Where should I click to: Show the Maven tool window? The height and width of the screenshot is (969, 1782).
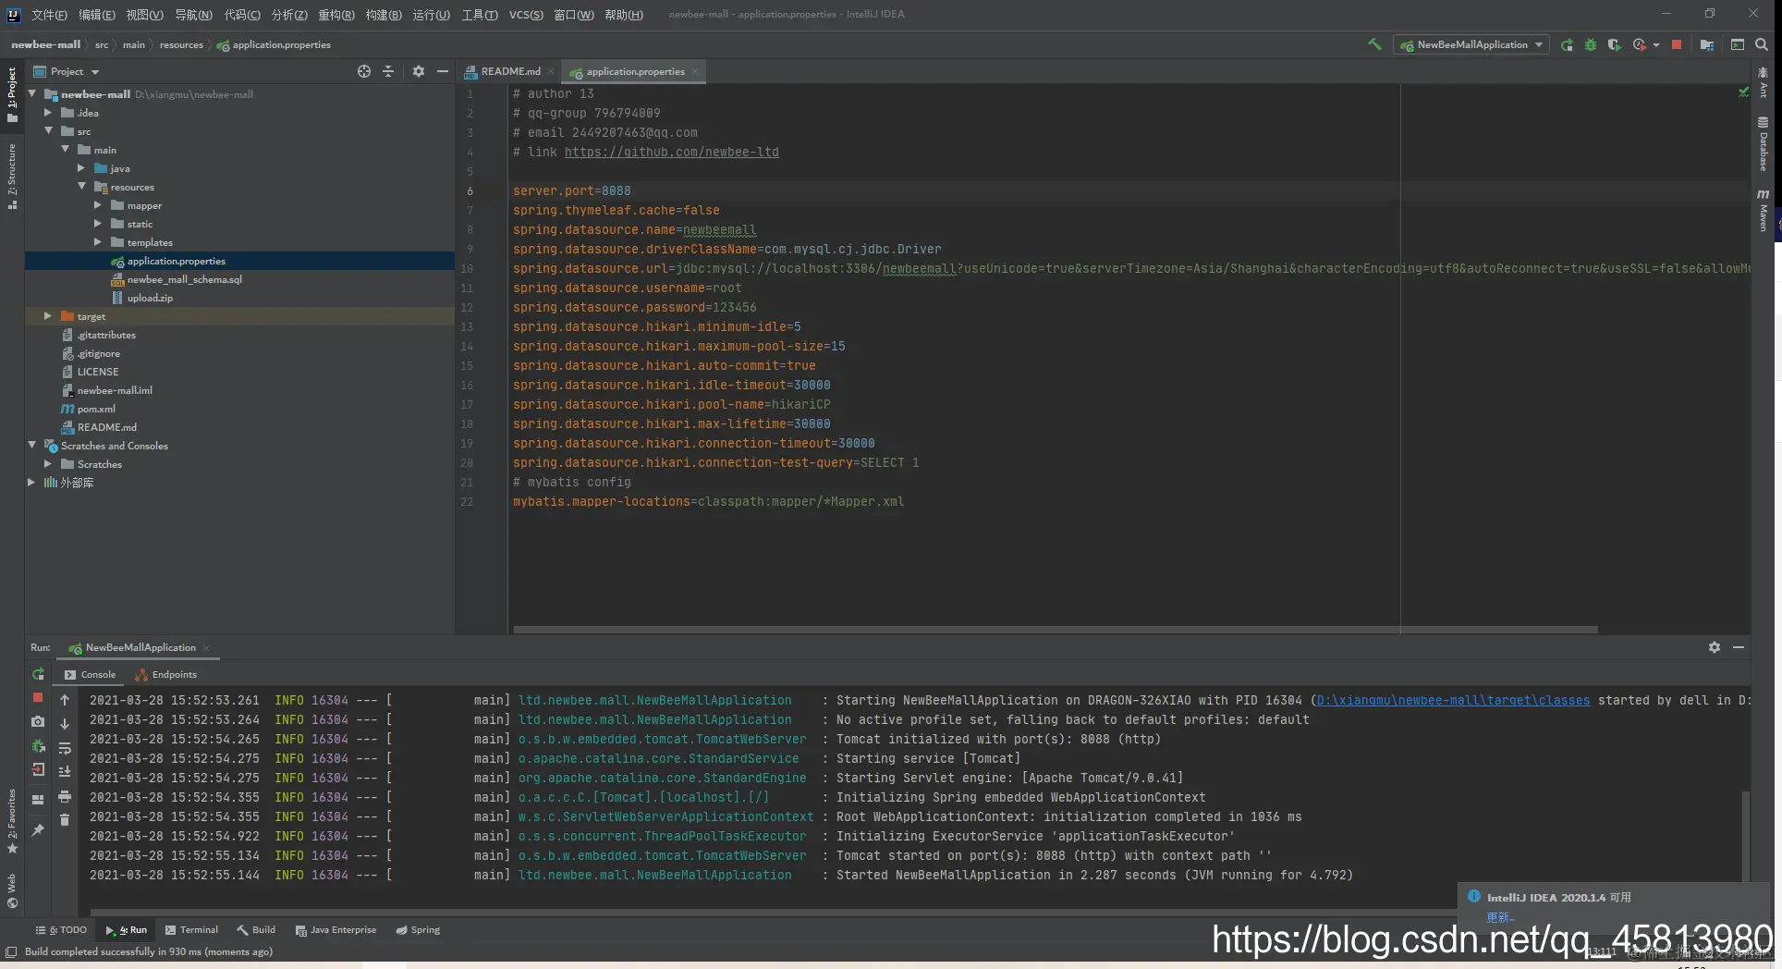pyautogui.click(x=1764, y=210)
